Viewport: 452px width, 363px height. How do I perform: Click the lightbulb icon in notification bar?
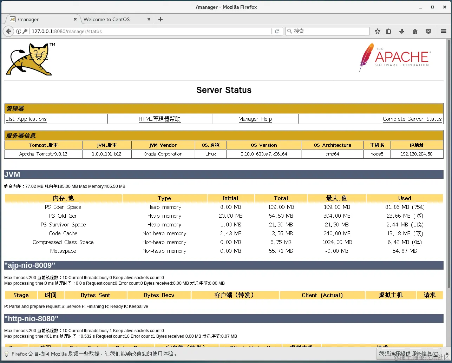coord(6,354)
